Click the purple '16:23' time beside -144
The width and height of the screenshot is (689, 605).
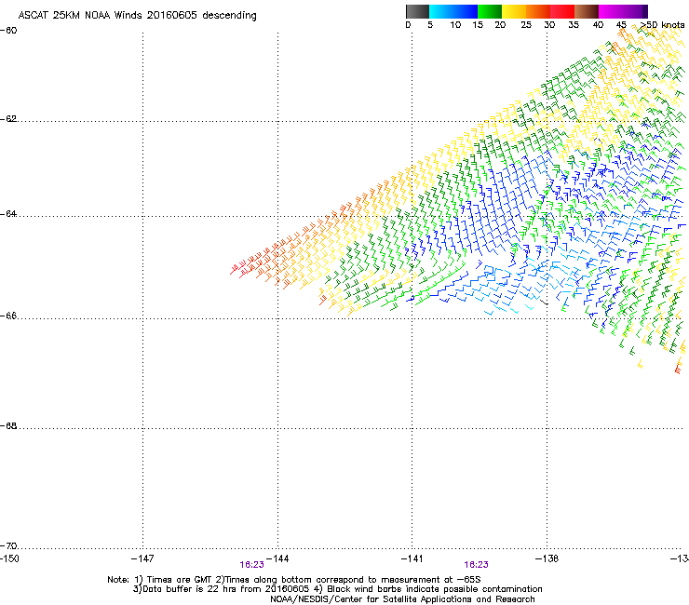[251, 565]
